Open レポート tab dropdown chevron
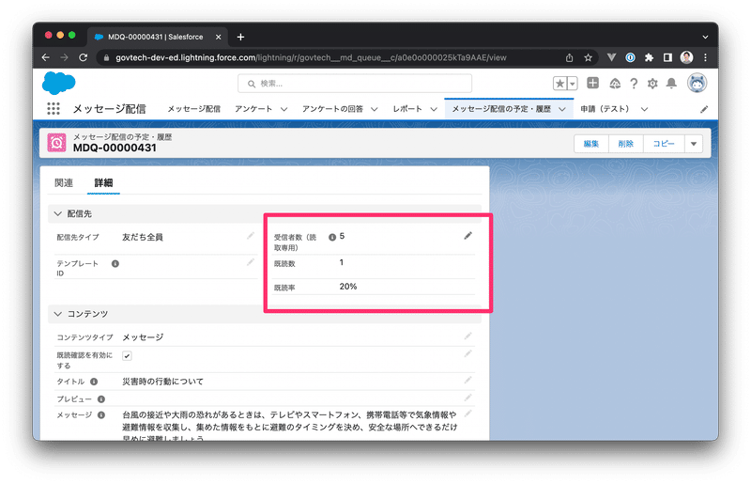Screen dimensions: 751x484 (x=434, y=109)
